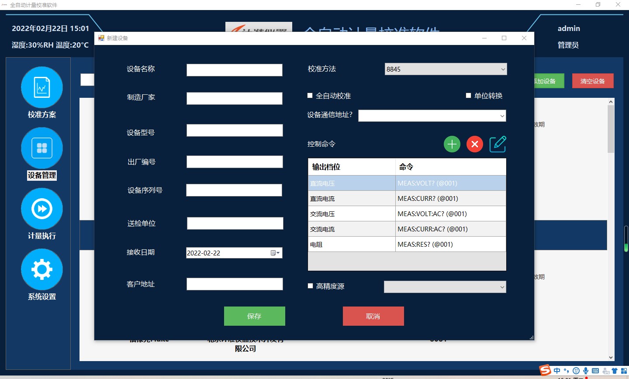Toggle the 单位转换 checkbox
Image resolution: width=629 pixels, height=379 pixels.
468,96
